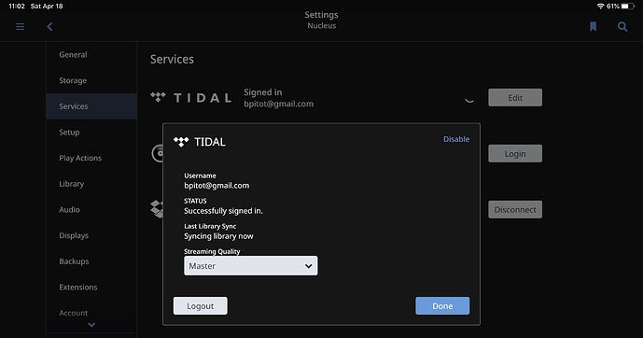Image resolution: width=643 pixels, height=338 pixels.
Task: Click the TIDAL logo in the Services list
Action: (x=190, y=98)
